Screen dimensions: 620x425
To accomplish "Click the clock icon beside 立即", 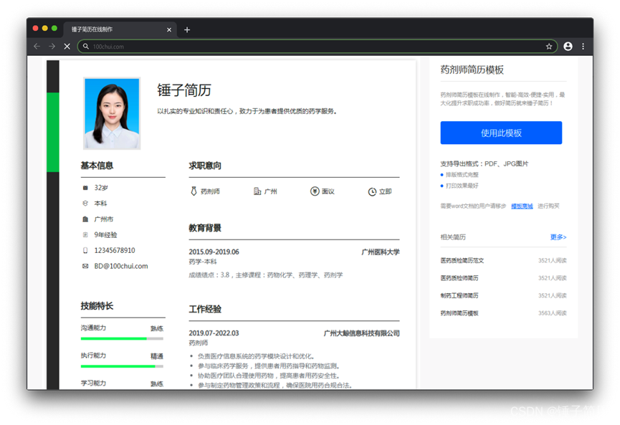I will (x=372, y=192).
